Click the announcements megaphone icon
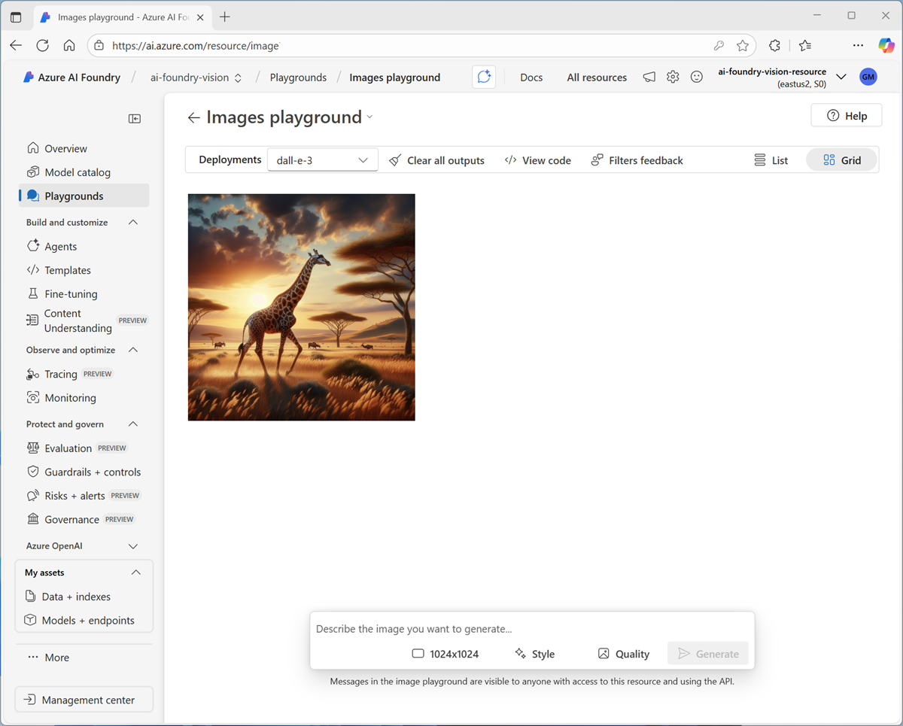 (x=649, y=77)
